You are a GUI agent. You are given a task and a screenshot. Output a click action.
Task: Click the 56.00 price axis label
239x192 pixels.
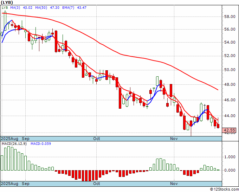tap(230, 30)
